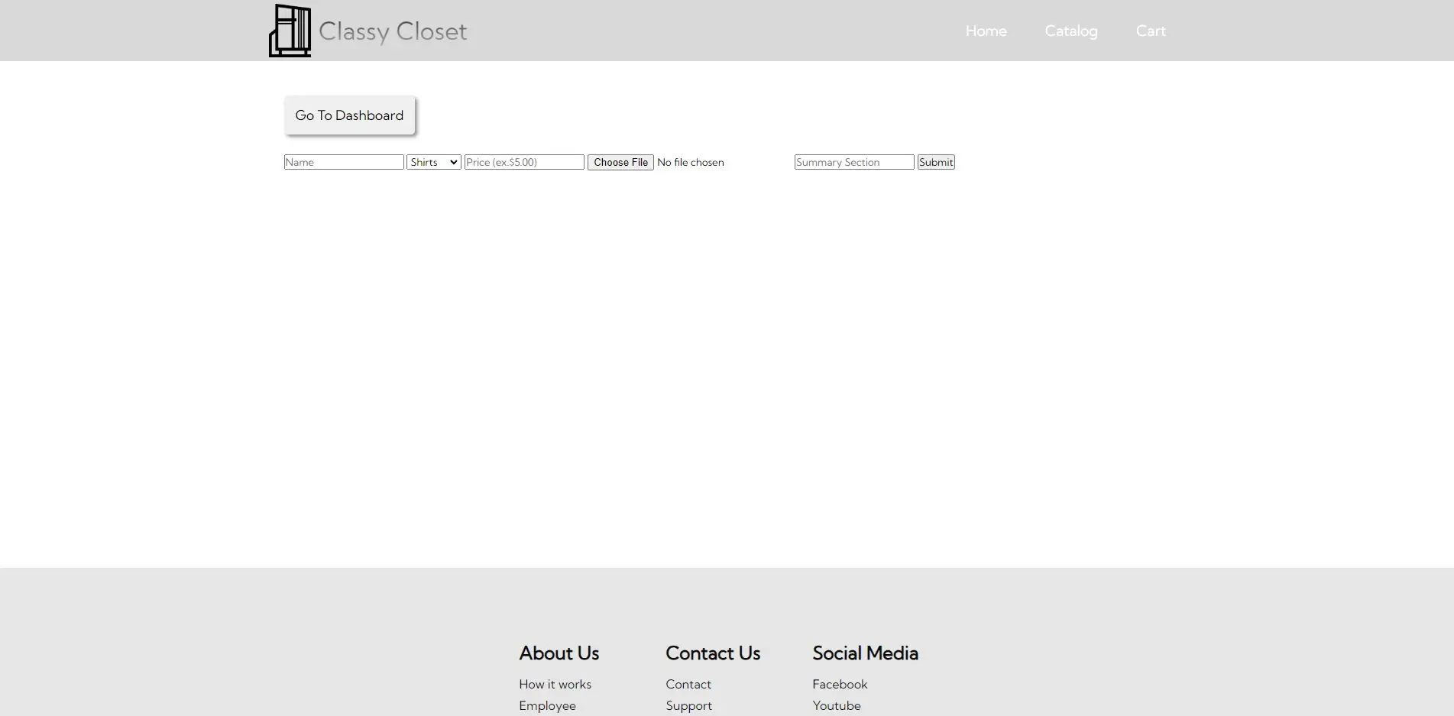This screenshot has height=716, width=1454.
Task: Expand the Shirts category dropdown
Action: pyautogui.click(x=433, y=162)
